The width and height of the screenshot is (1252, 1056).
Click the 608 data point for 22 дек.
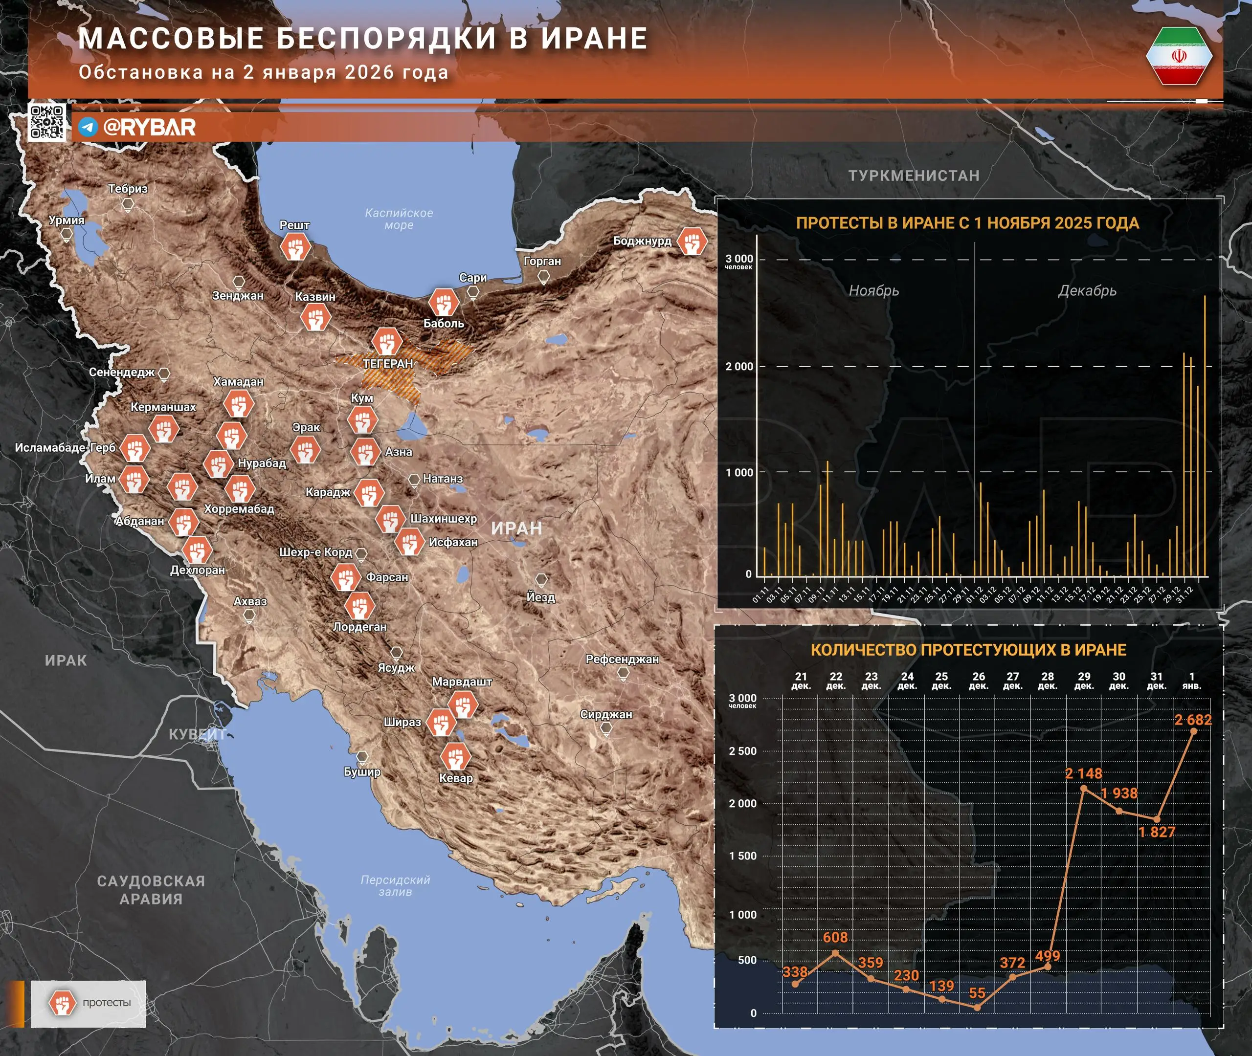[835, 952]
